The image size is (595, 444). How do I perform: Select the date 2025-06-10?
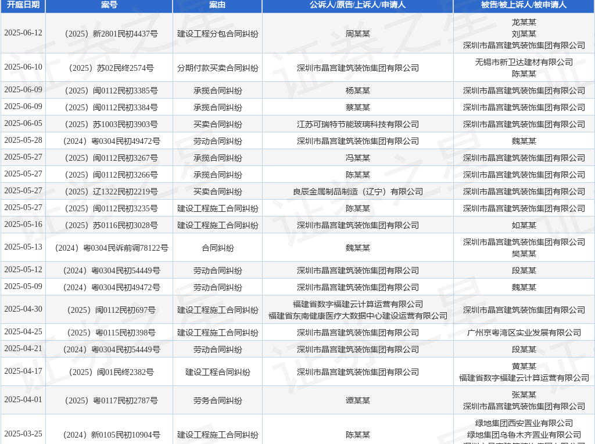coord(23,67)
